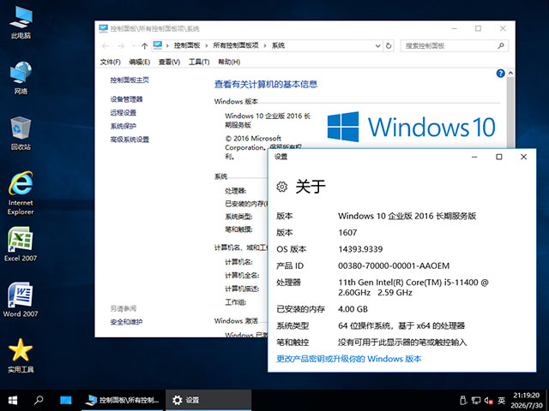Select 所有控制面板项 breadcrumb segment

click(236, 45)
